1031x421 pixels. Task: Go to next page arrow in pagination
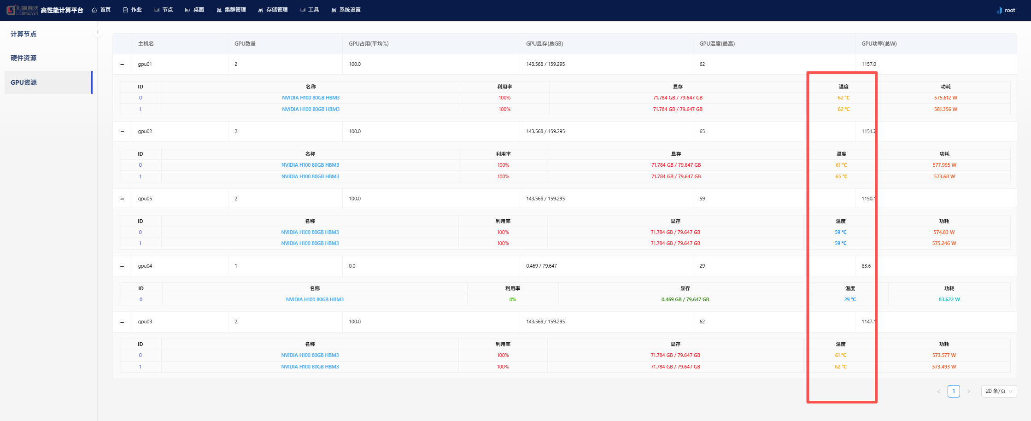pyautogui.click(x=969, y=392)
